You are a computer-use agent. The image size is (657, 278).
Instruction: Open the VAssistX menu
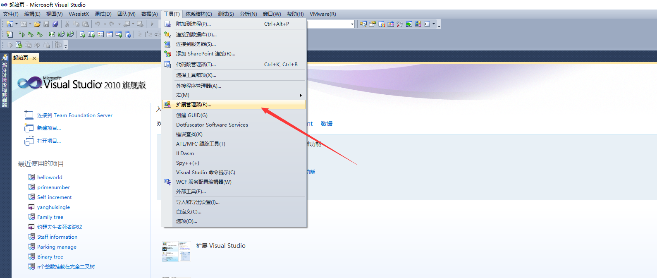(79, 14)
